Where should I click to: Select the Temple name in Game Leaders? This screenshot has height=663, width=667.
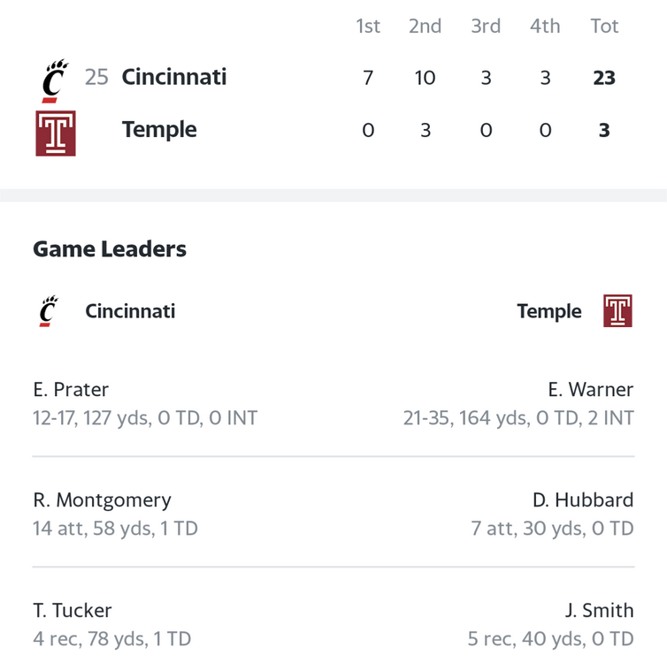[549, 311]
